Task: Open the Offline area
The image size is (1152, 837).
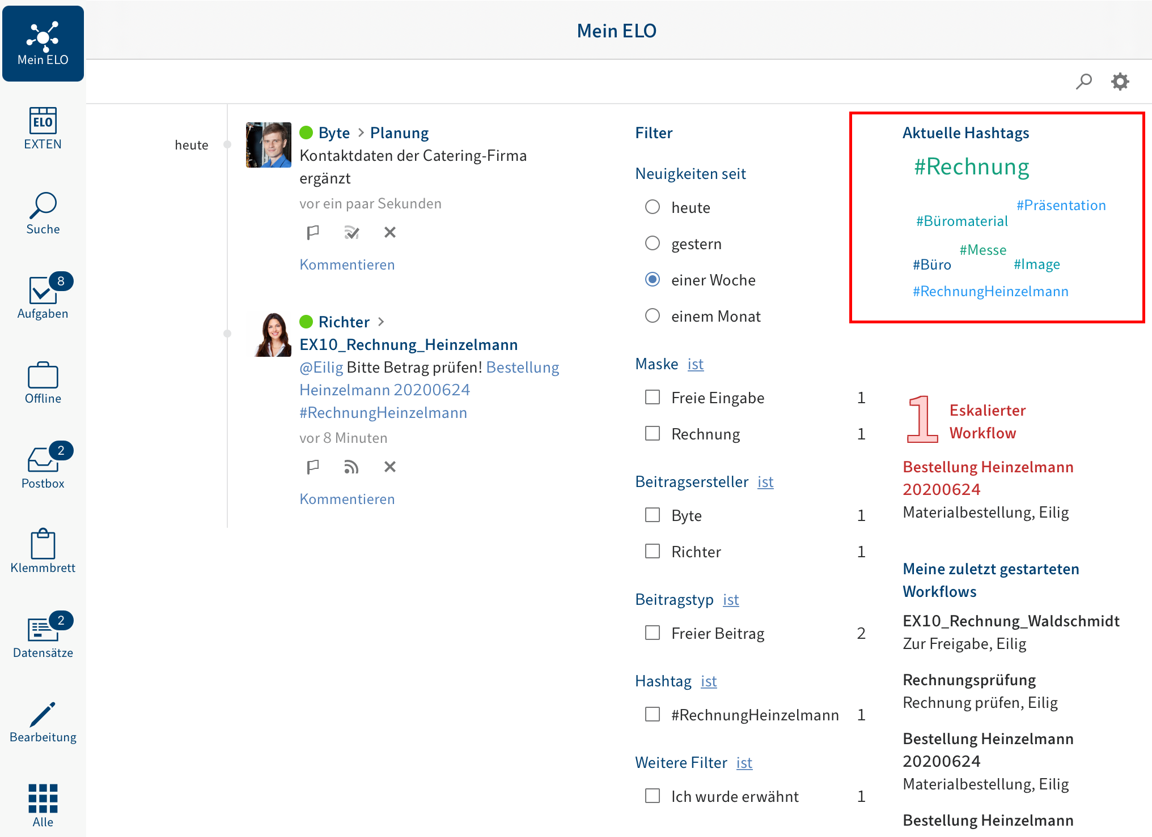Action: point(43,383)
